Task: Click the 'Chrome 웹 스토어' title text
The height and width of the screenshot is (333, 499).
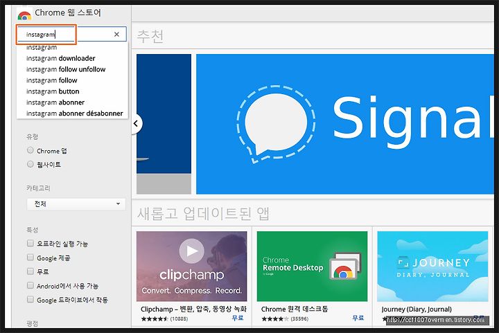Action: 68,12
